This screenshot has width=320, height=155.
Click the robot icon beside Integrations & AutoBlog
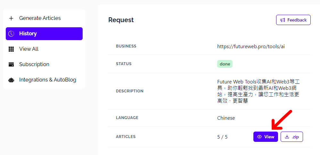click(x=11, y=80)
